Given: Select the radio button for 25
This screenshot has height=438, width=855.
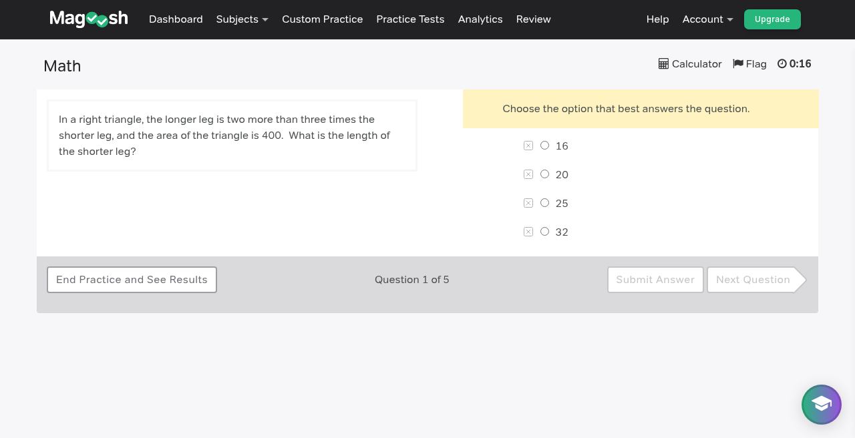Looking at the screenshot, I should [x=544, y=202].
